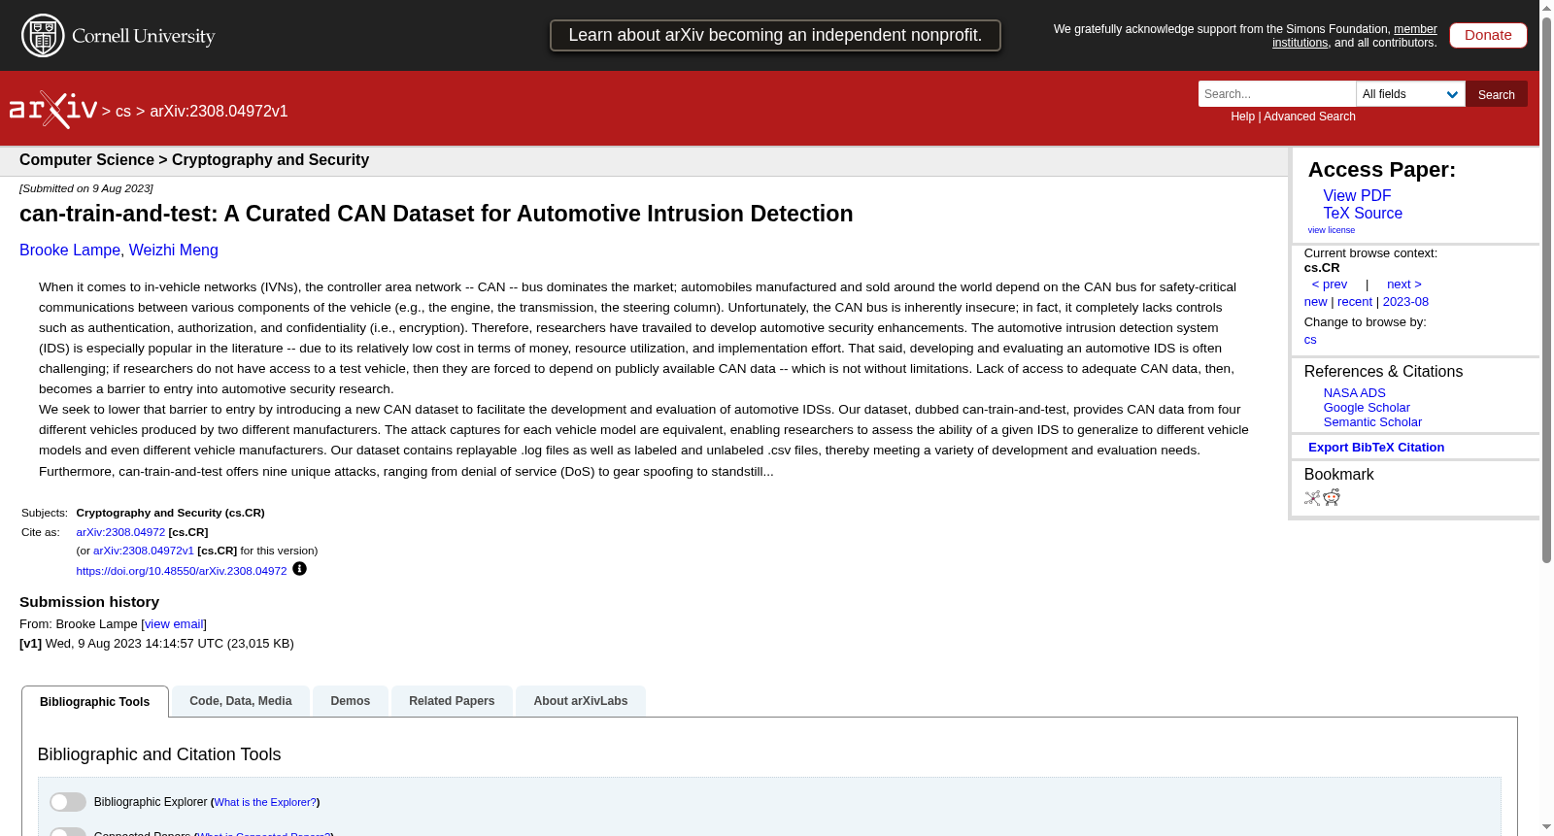Open the new listings link
The image size is (1554, 836).
point(1315,302)
